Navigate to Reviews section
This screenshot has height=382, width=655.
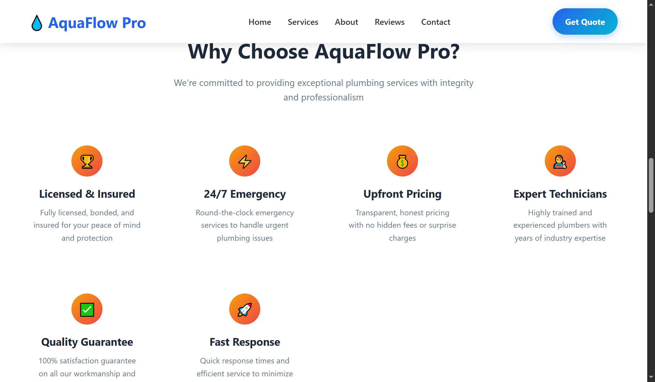[x=389, y=22]
